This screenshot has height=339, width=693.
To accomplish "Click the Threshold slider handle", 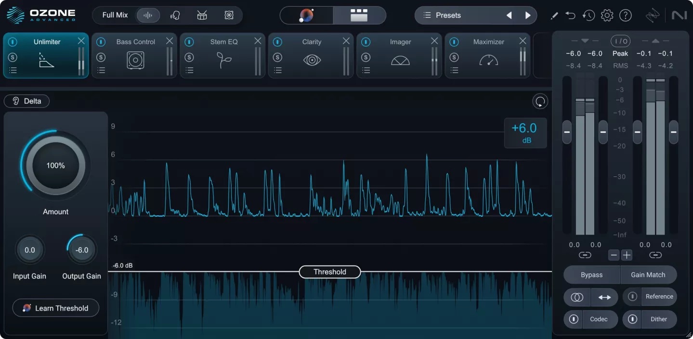I will (x=330, y=272).
